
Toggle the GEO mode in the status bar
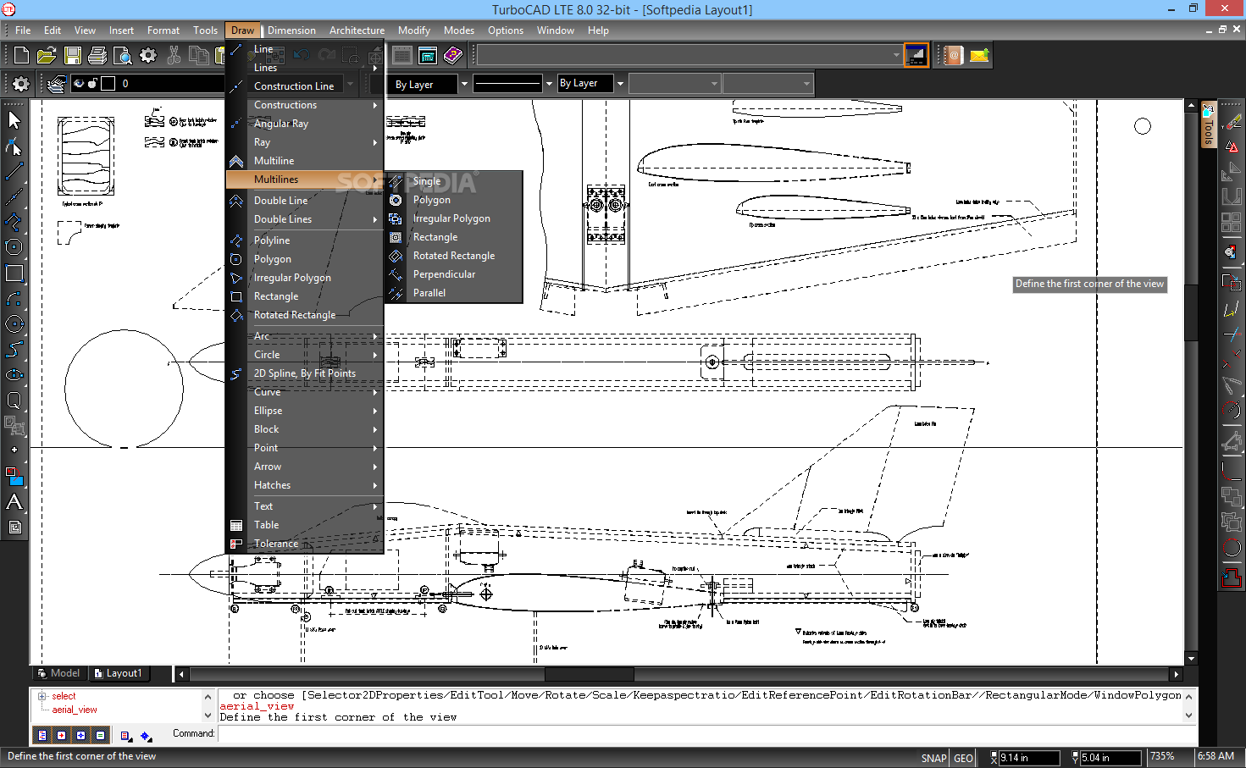tap(963, 758)
